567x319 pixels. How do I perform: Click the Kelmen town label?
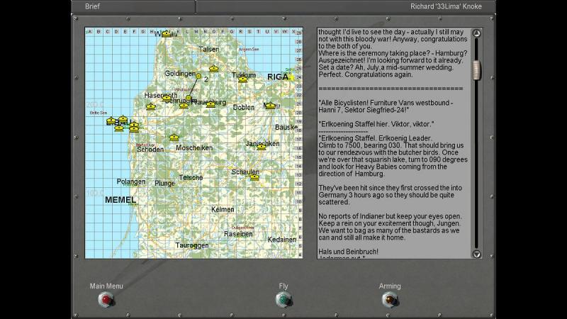pos(223,209)
